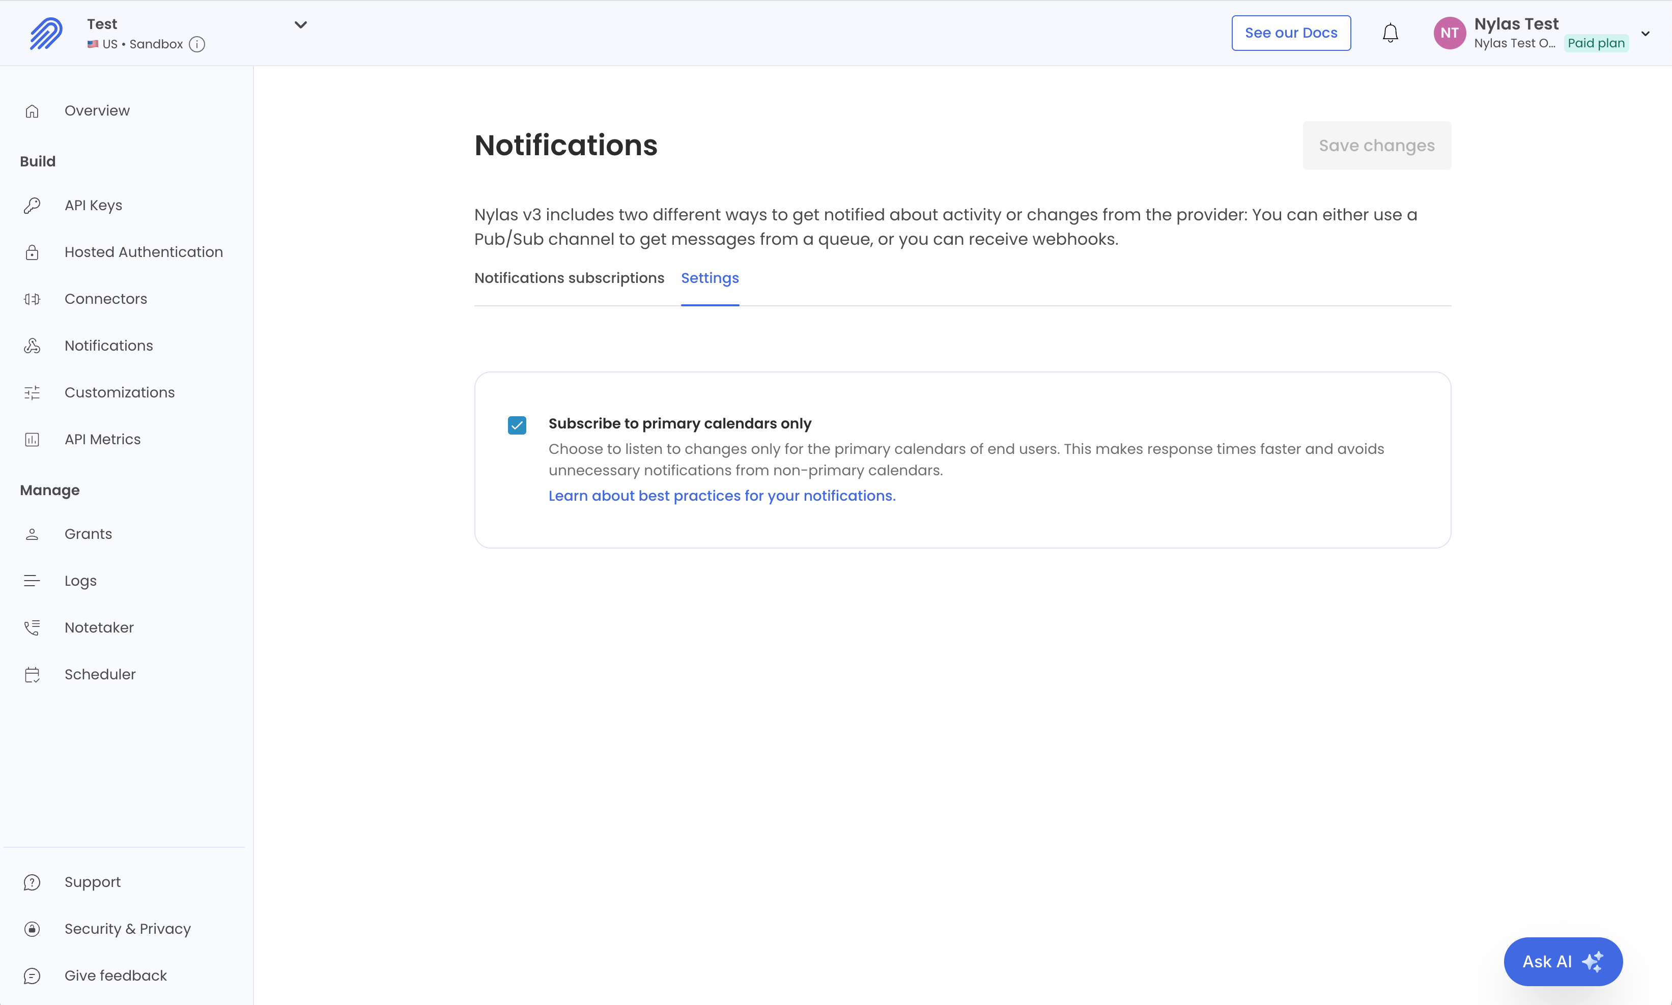This screenshot has width=1672, height=1005.
Task: Click the Security & Privacy lock icon
Action: [33, 929]
